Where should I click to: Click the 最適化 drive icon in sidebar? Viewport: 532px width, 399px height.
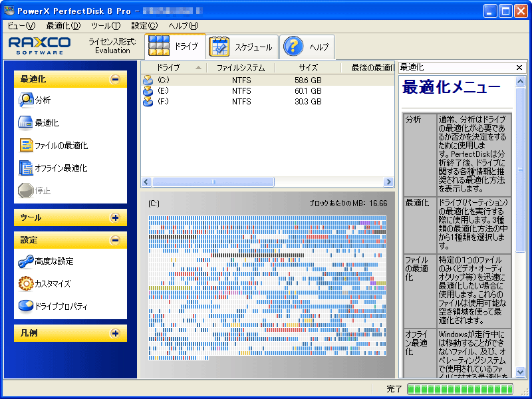25,123
